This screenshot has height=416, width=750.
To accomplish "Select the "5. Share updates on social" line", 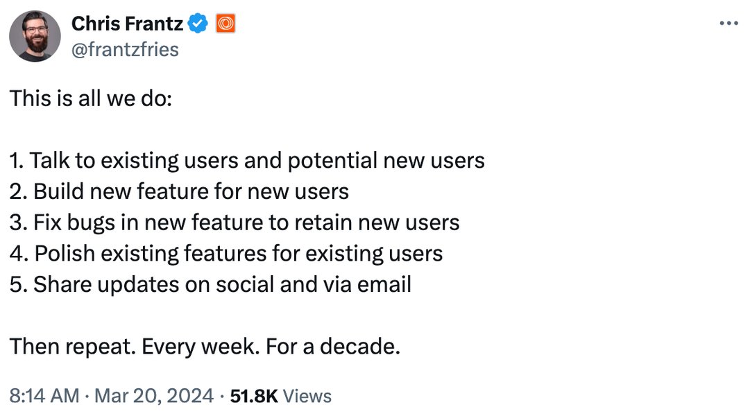I will point(210,284).
